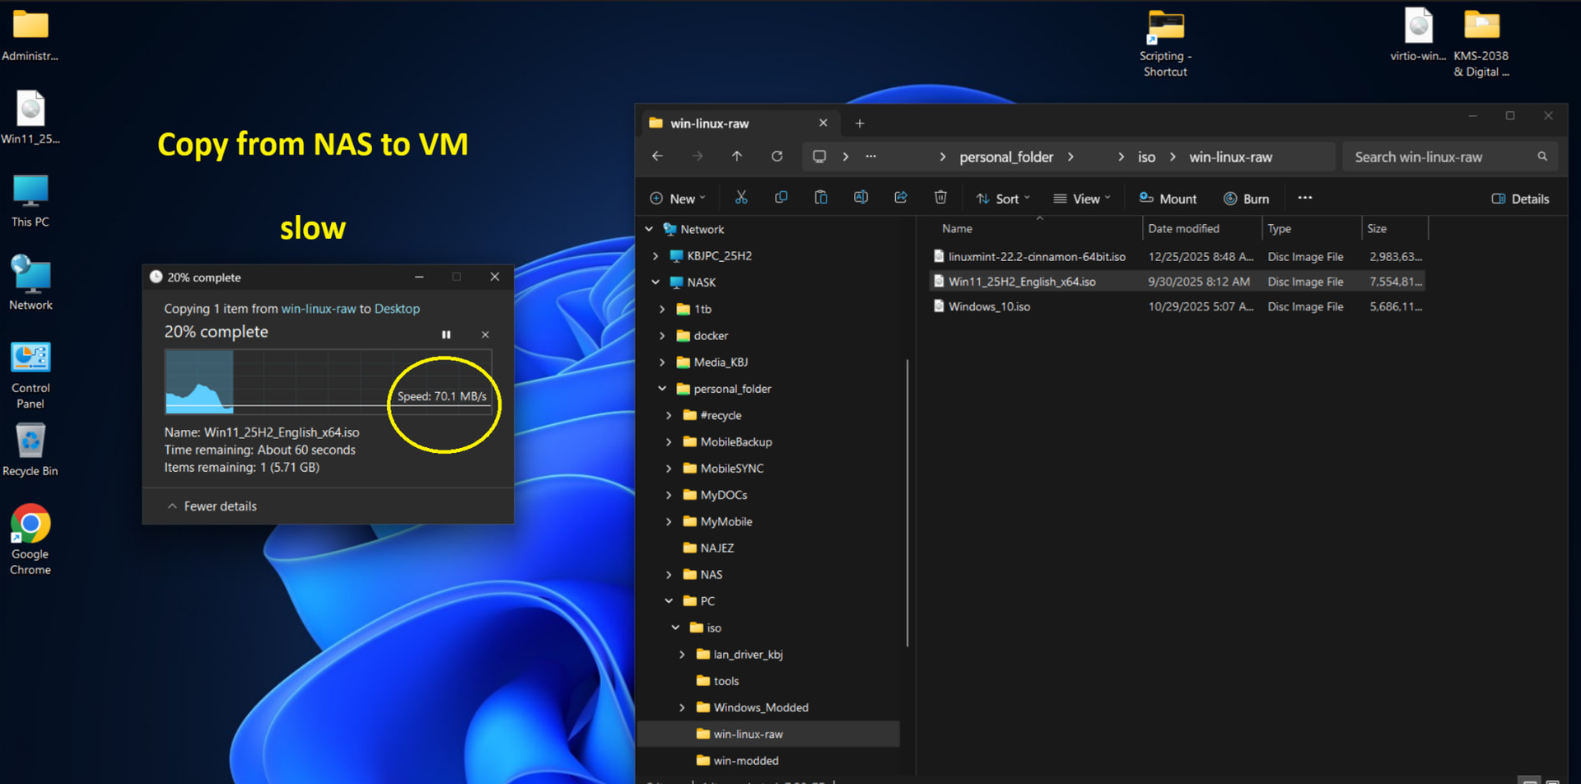1581x784 pixels.
Task: Click the Desktop destination link
Action: point(397,309)
